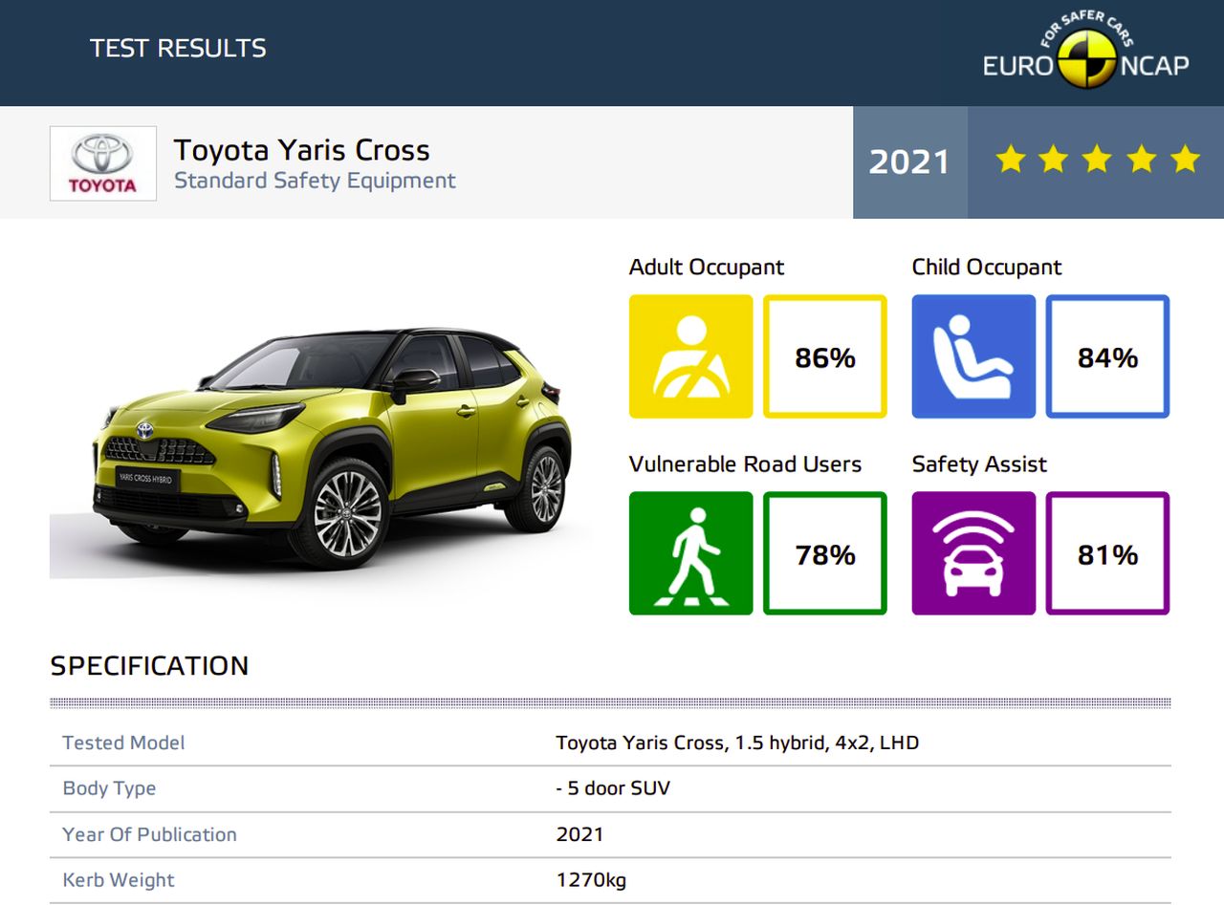This screenshot has width=1224, height=905.
Task: Click the Tested Model row label
Action: click(x=123, y=743)
